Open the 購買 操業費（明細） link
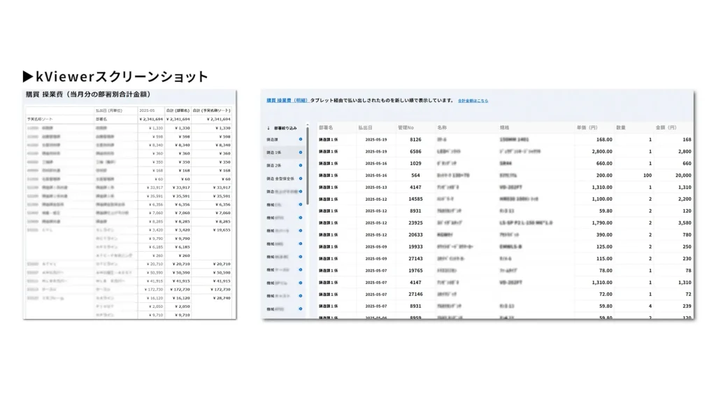The image size is (716, 403). pyautogui.click(x=287, y=101)
